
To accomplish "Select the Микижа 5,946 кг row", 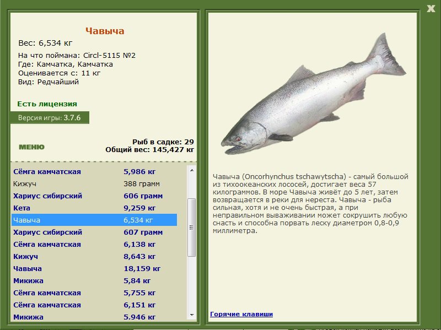I will [94, 317].
